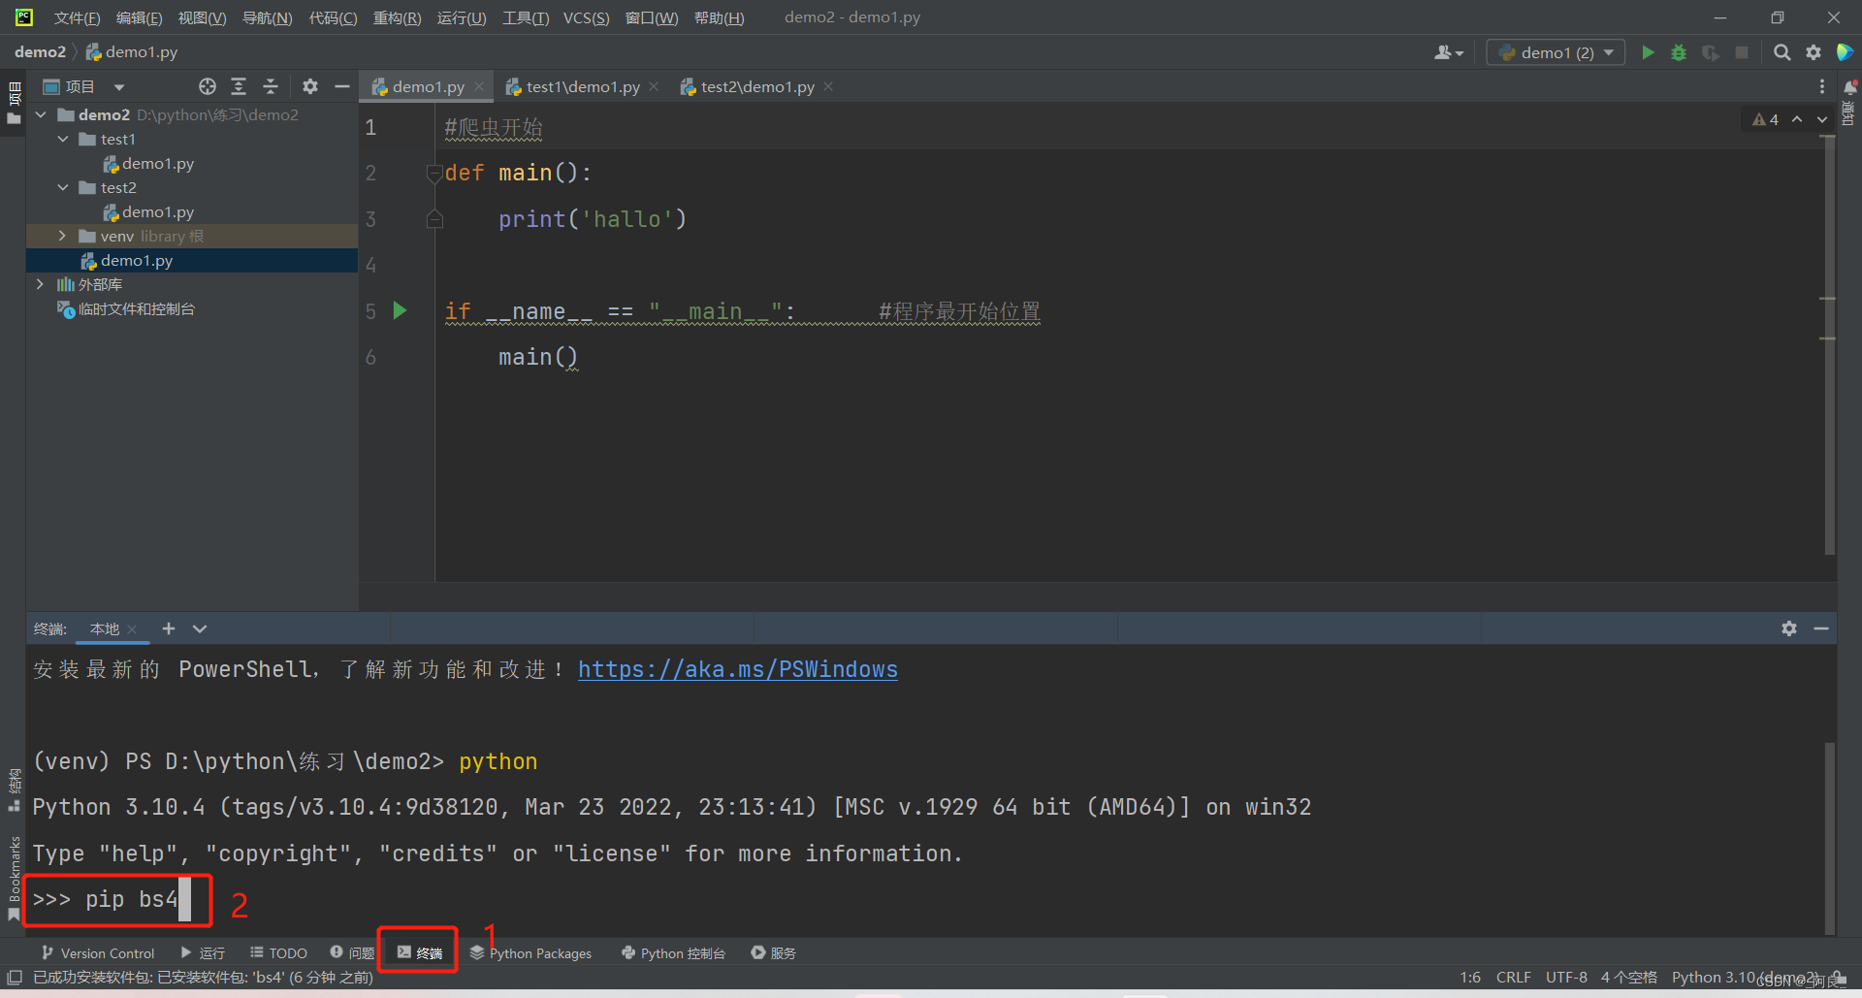Click CRLF line separator in status bar

(x=1513, y=978)
